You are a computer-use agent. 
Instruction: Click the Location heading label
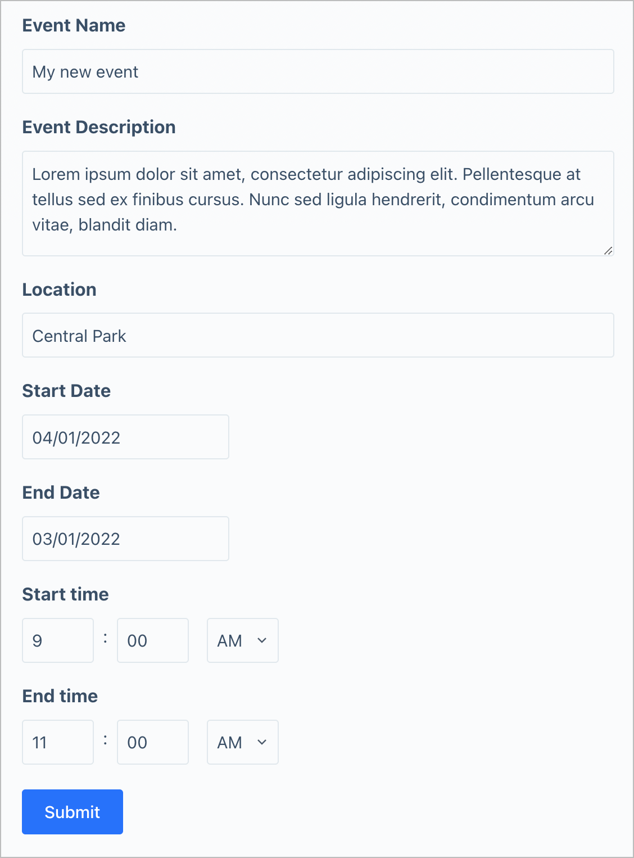click(60, 290)
